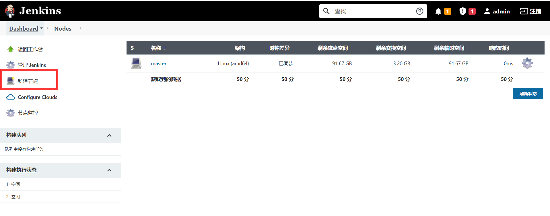
Task: Collapse the 构建执行状态 panel chevron
Action: 109,170
